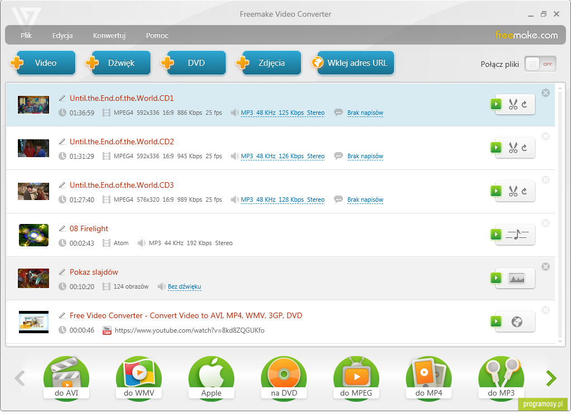Open the audio visualization button for 08 Firelight

point(517,234)
